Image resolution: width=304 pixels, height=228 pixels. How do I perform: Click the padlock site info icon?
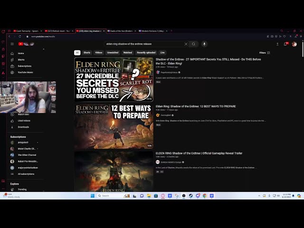point(28,37)
